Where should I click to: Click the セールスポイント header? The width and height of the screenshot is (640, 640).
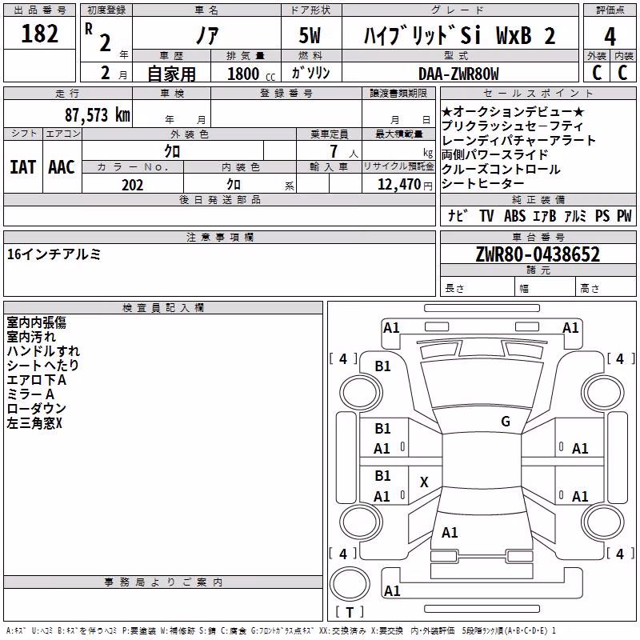click(538, 93)
